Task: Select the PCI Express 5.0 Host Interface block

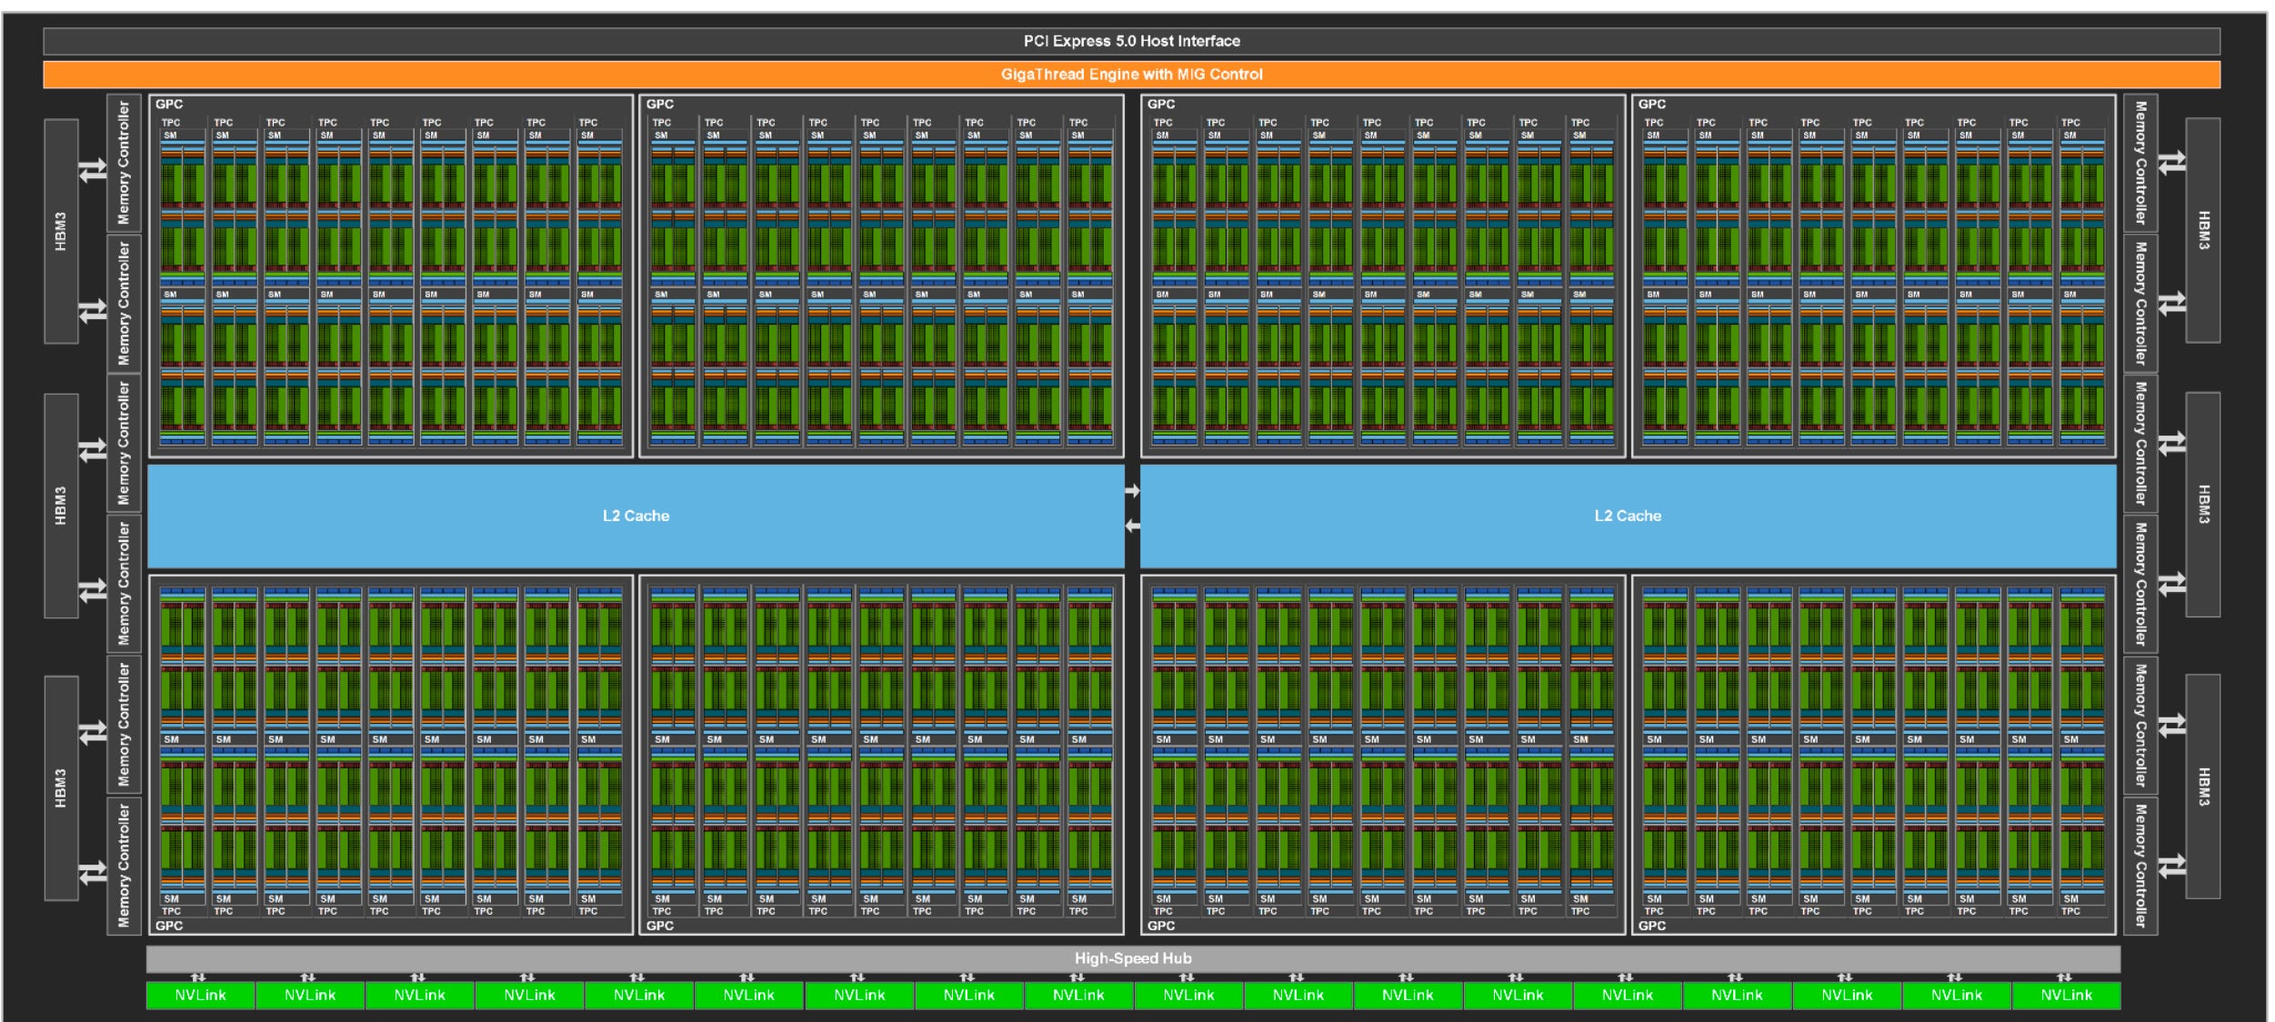Action: [x=1137, y=40]
